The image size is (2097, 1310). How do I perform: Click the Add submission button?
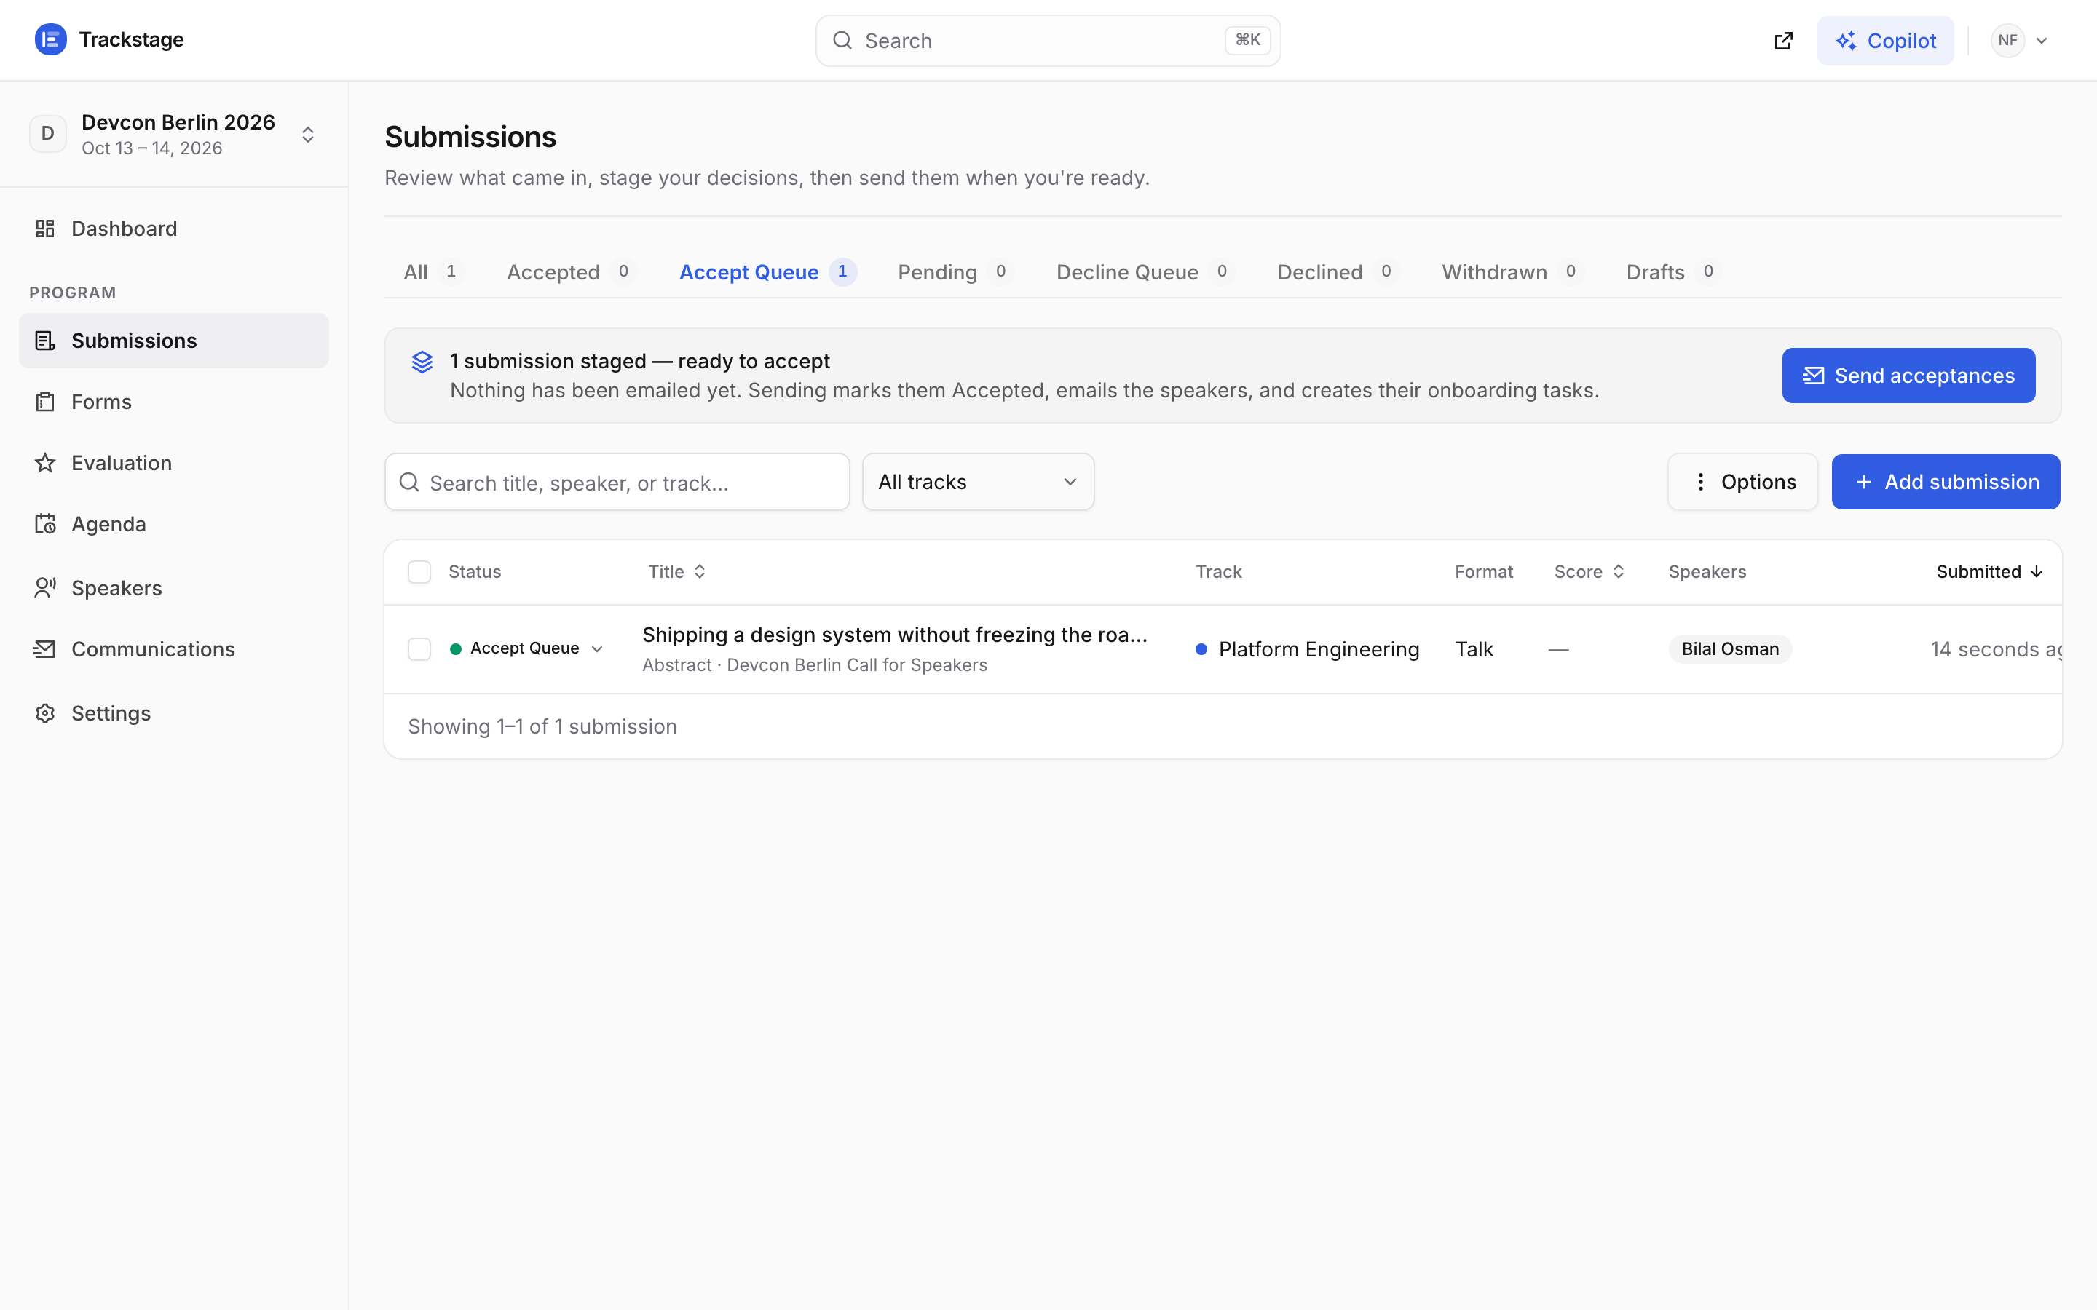(1946, 482)
